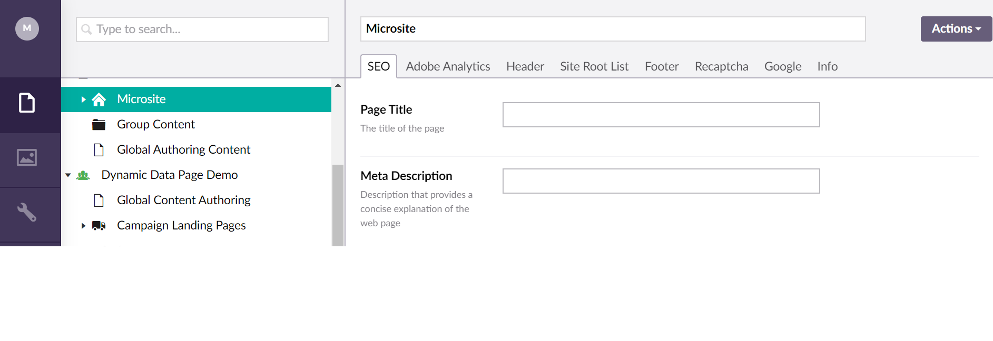Collapse the Dynamic Data Page Demo node

click(x=68, y=175)
